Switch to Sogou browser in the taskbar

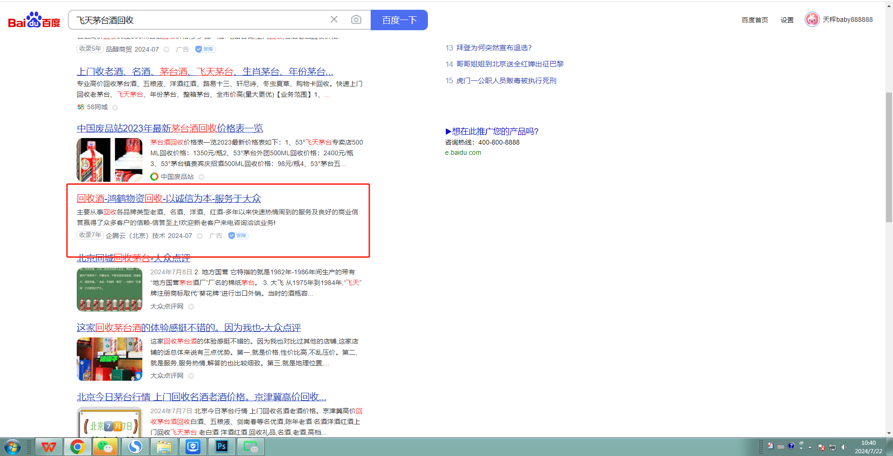point(135,447)
